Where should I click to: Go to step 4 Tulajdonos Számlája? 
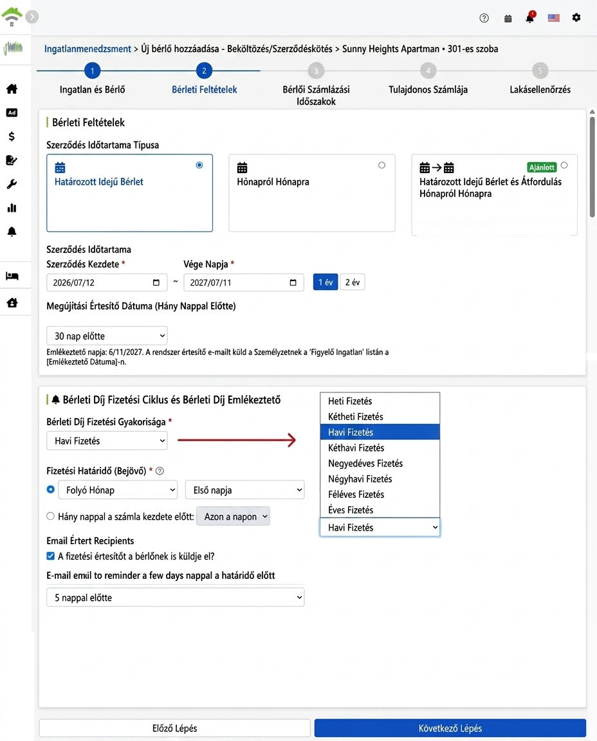(428, 71)
